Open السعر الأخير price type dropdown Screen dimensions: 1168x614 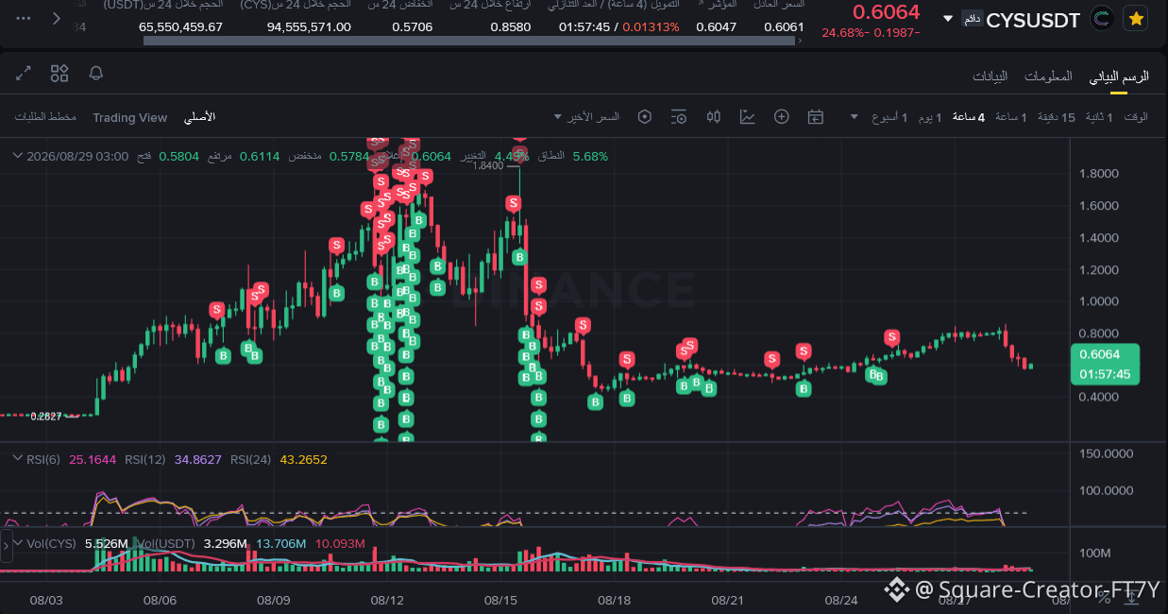pyautogui.click(x=587, y=117)
